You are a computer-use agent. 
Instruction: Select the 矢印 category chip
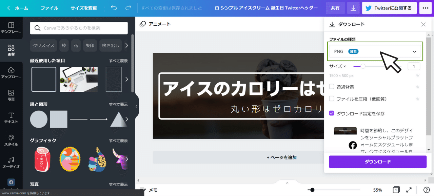click(x=90, y=45)
